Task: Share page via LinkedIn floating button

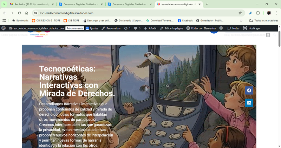Action: click(x=249, y=103)
